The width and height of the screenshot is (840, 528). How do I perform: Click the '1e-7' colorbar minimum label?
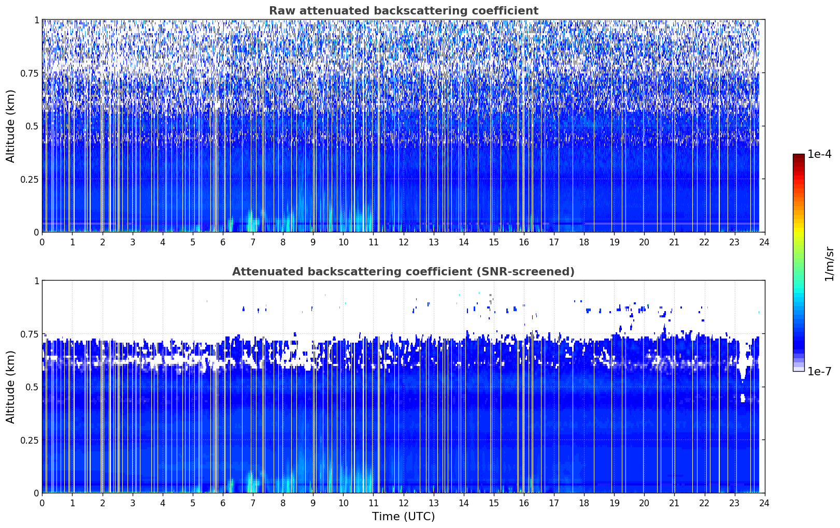coord(819,372)
